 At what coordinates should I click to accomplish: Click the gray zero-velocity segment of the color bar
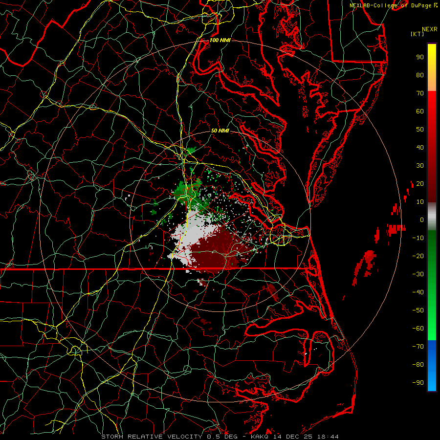[432, 217]
